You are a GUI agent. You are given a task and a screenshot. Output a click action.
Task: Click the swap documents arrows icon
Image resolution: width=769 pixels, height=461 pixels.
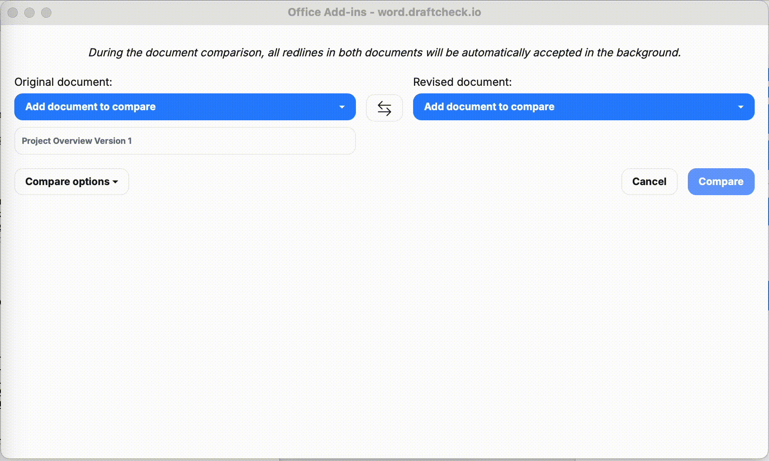pos(384,108)
